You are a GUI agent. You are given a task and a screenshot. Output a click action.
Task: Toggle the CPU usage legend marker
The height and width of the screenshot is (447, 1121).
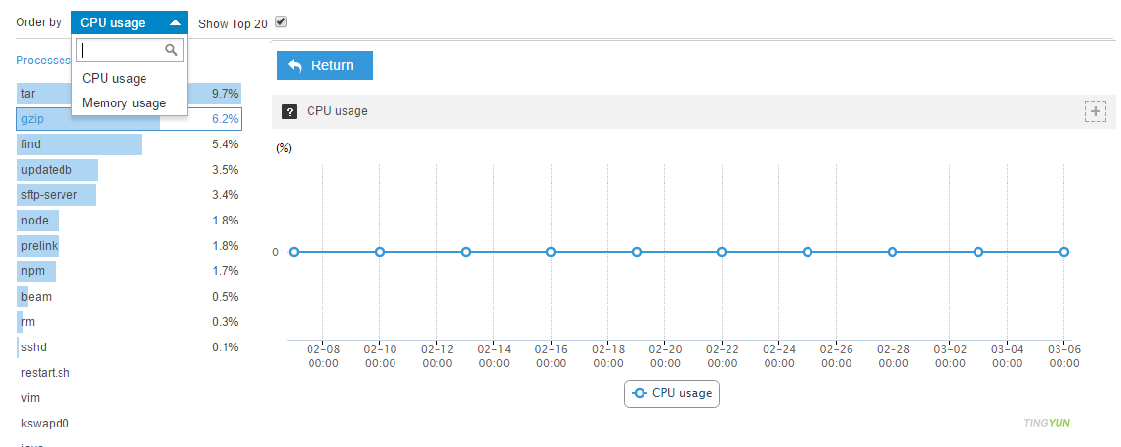click(640, 393)
